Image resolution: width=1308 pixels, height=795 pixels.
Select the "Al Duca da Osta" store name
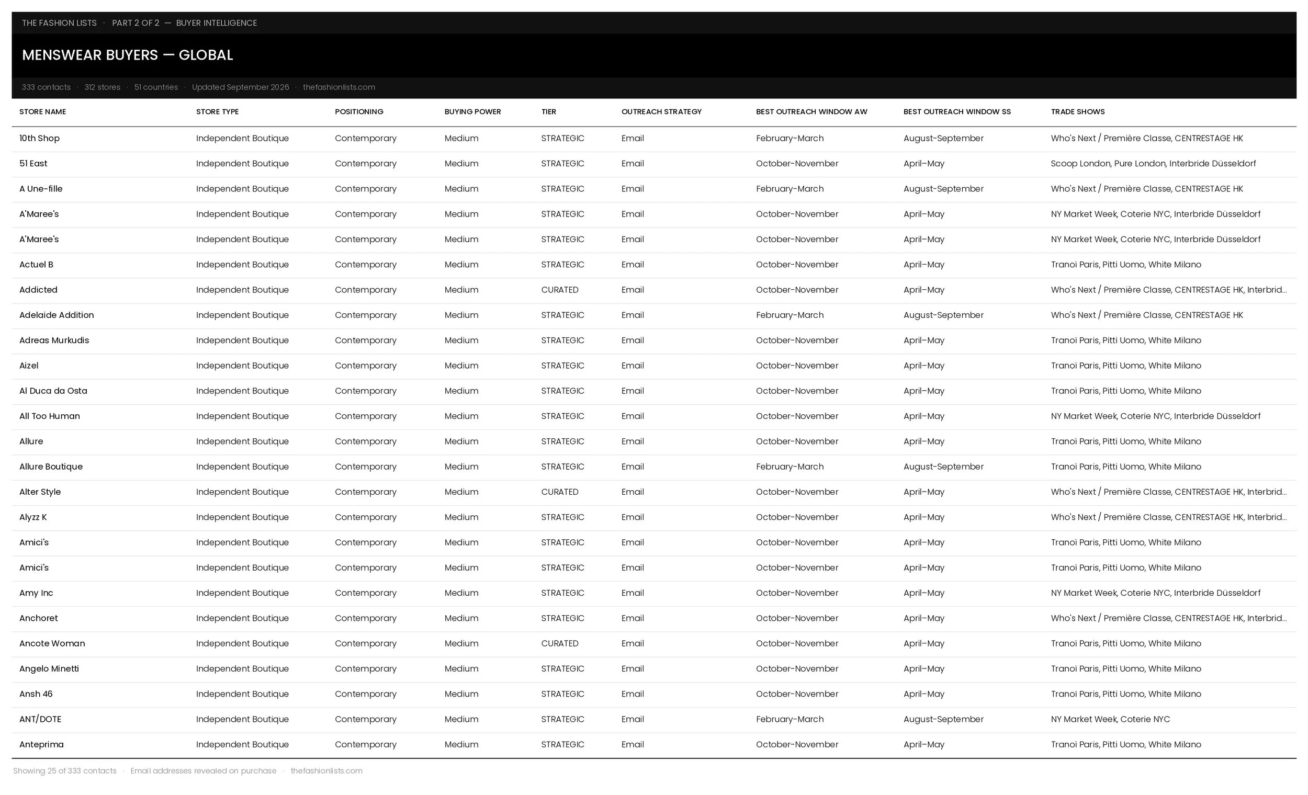53,391
